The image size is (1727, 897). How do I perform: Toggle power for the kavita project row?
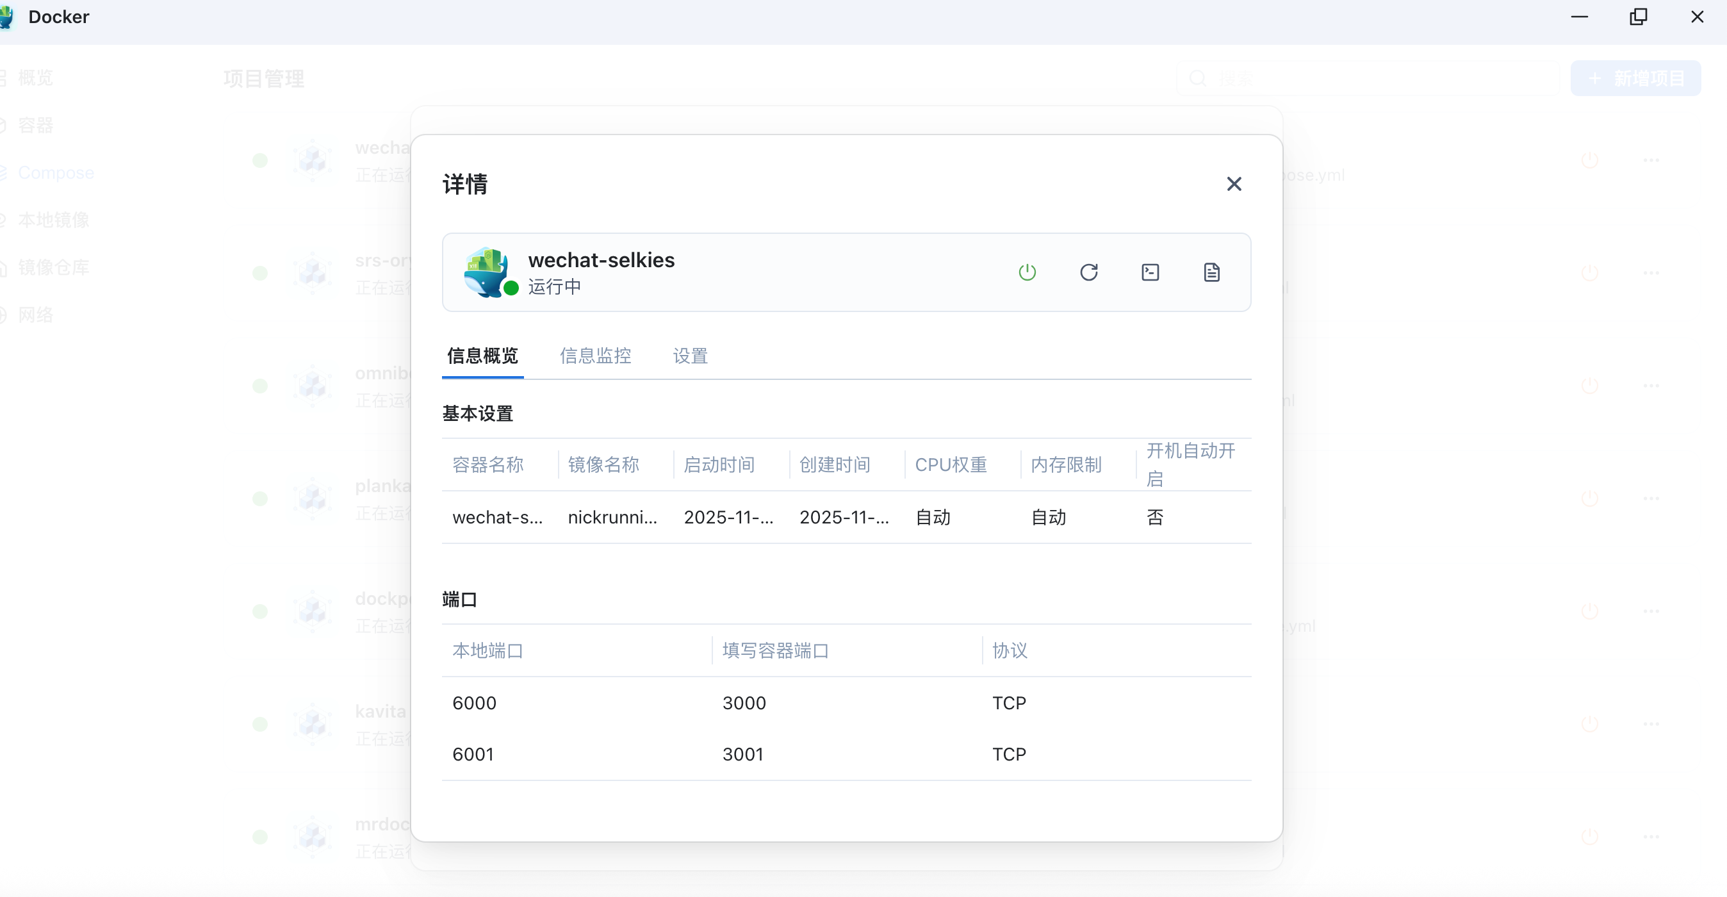(1589, 724)
